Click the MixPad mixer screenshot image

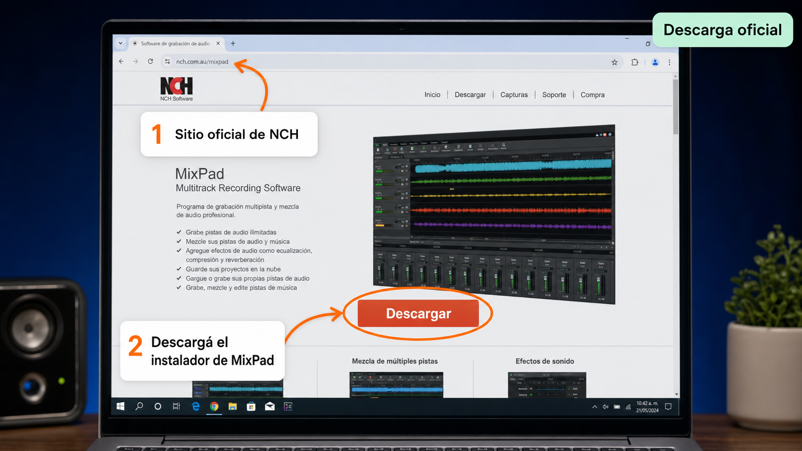[x=494, y=214]
